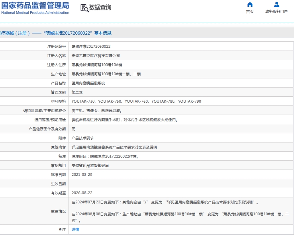Viewport: 294px width, 236px height.
Task: Click the 有效期至 label
Action: pos(58,193)
